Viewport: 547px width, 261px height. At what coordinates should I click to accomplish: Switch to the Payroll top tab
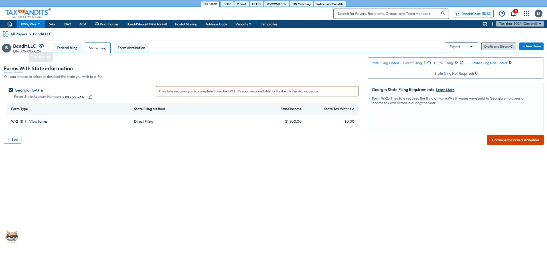(x=242, y=4)
